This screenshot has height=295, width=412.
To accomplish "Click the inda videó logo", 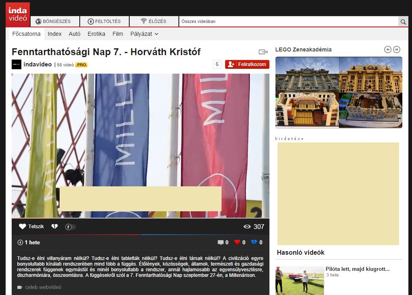I will point(18,15).
